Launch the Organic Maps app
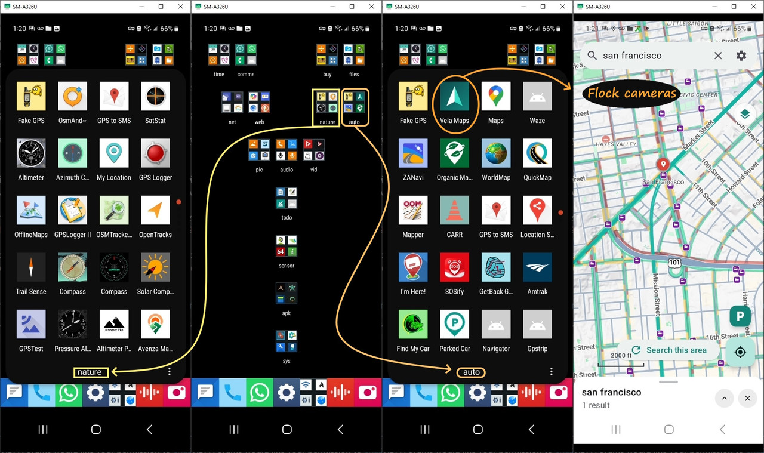The height and width of the screenshot is (453, 764). (x=455, y=153)
